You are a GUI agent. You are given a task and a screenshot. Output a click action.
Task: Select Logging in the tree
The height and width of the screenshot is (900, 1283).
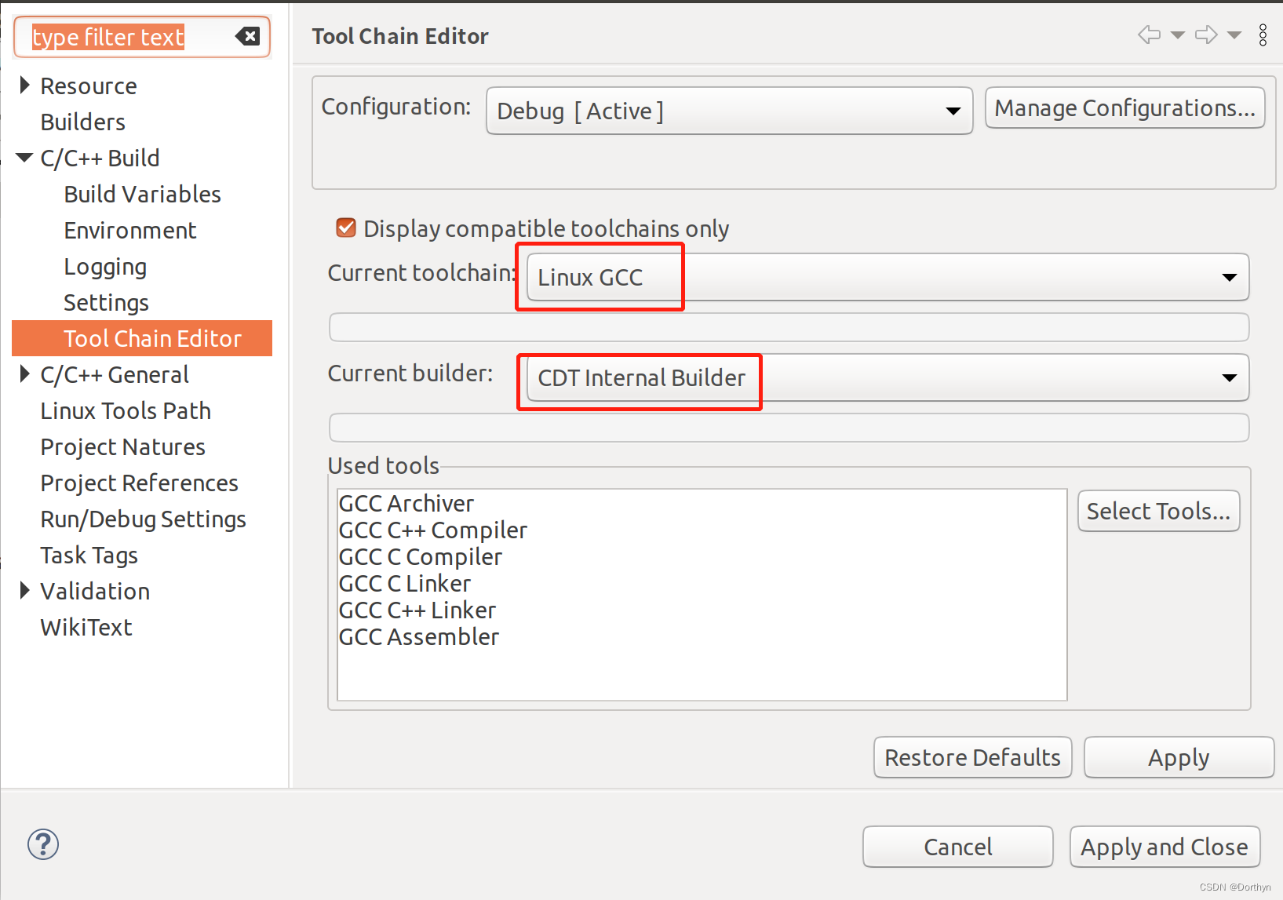[105, 267]
